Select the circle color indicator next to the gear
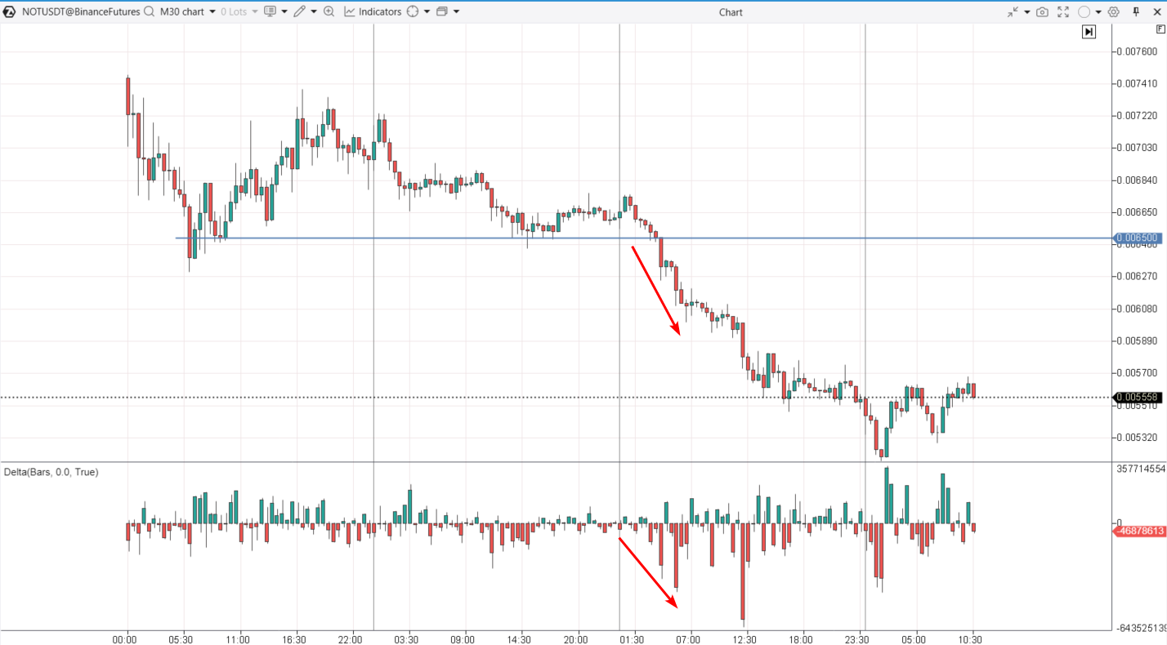Screen dimensions: 1167x645 [1084, 11]
